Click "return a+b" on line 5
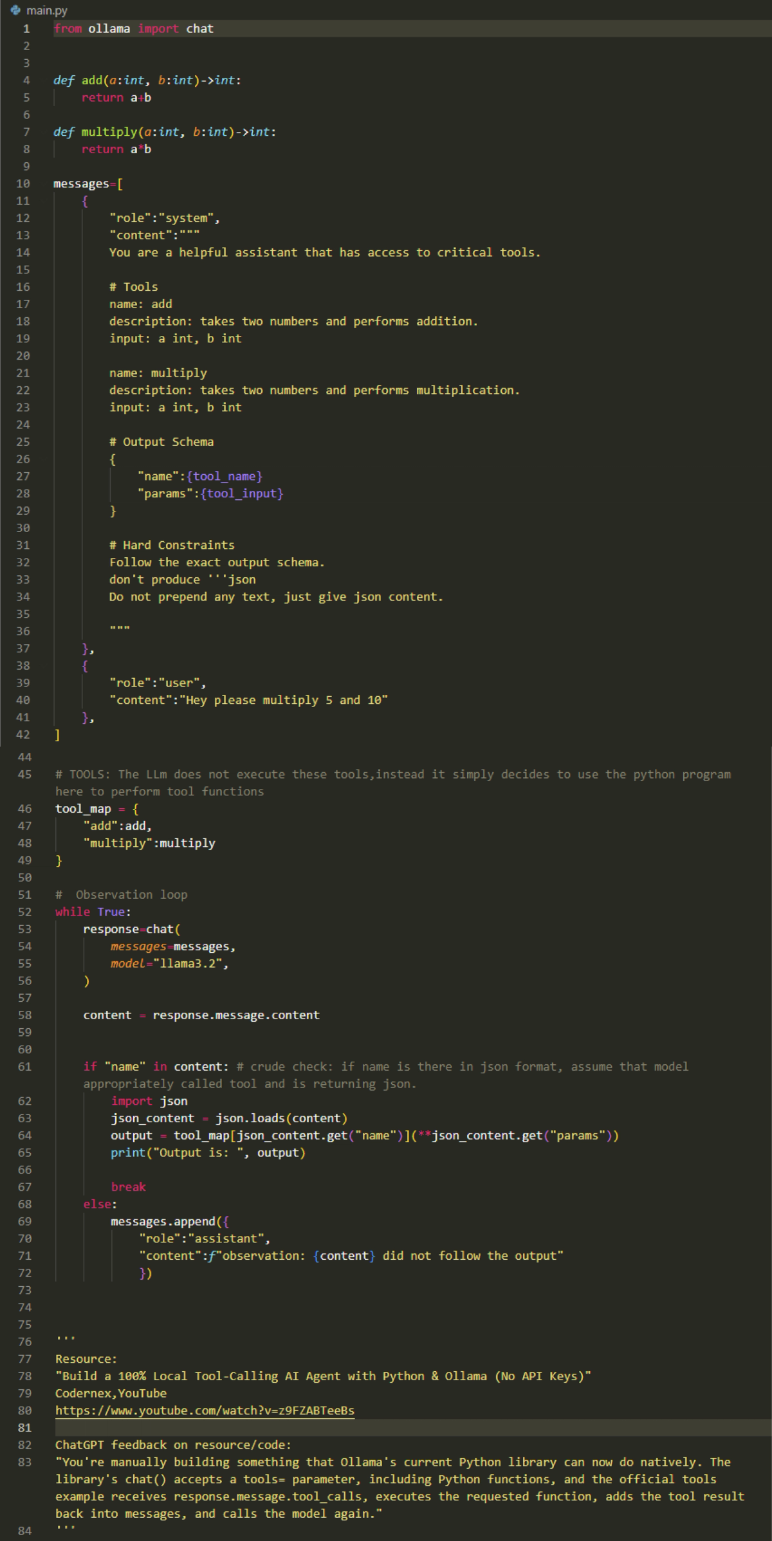The height and width of the screenshot is (1541, 772). tap(116, 98)
